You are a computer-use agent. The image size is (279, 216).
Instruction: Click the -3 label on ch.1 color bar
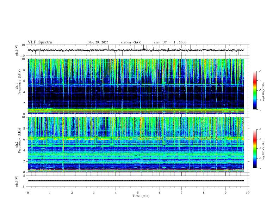pos(260,71)
